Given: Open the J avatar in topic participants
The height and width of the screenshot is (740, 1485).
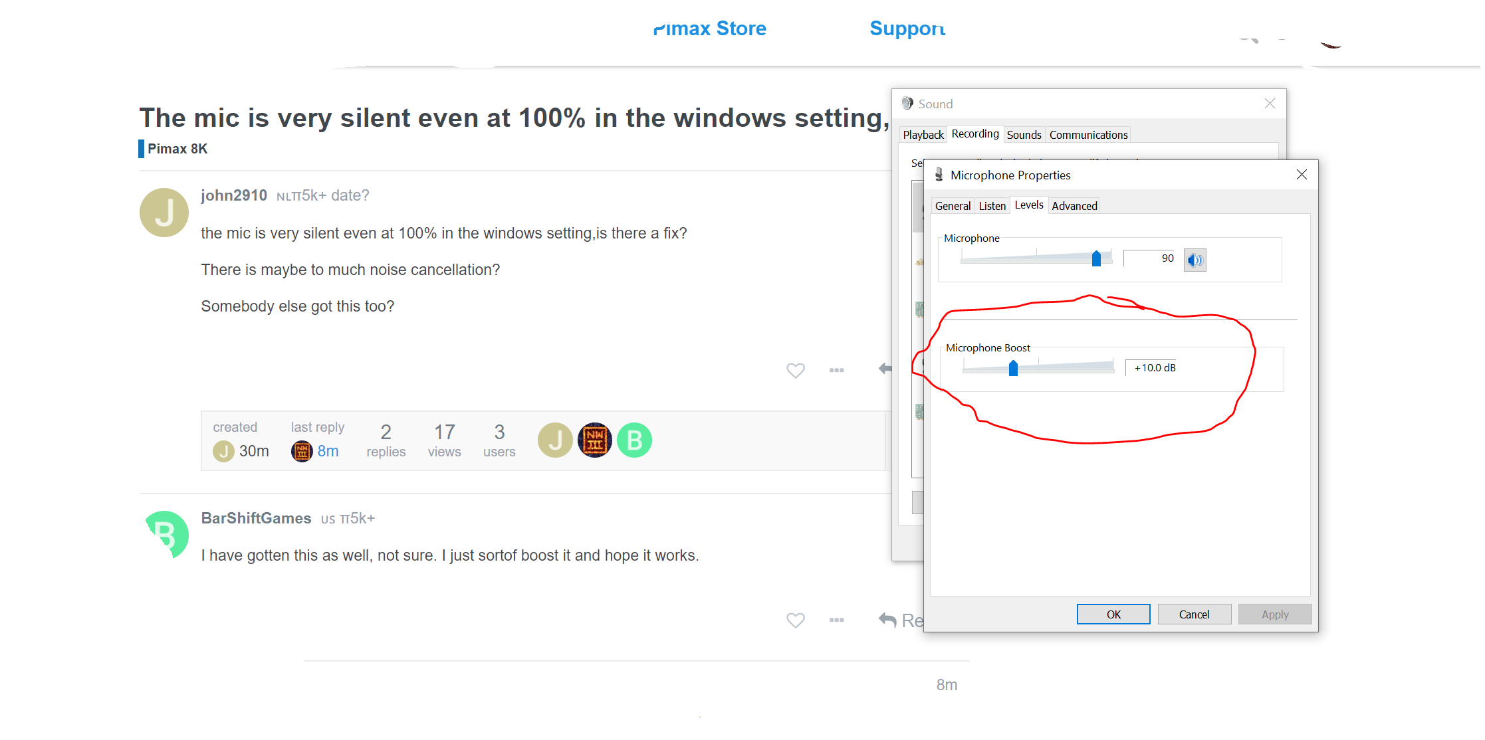Looking at the screenshot, I should (x=555, y=440).
